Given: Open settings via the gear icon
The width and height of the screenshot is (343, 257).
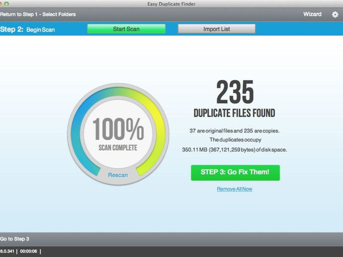Looking at the screenshot, I should (335, 14).
